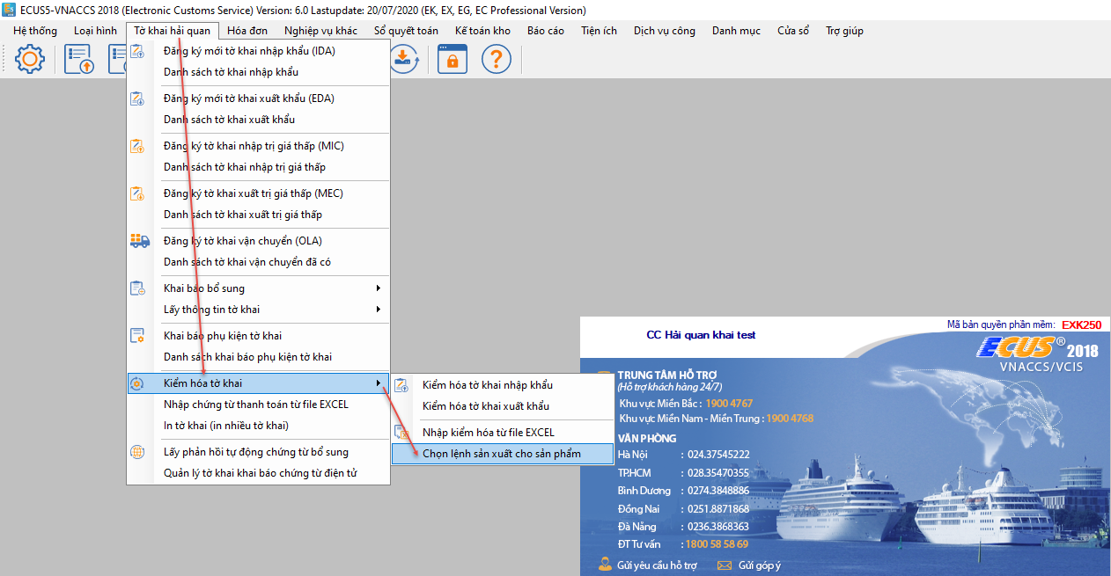This screenshot has width=1111, height=576.
Task: Click the Gửi yêu cầu hỗ trợ link
Action: click(x=657, y=565)
